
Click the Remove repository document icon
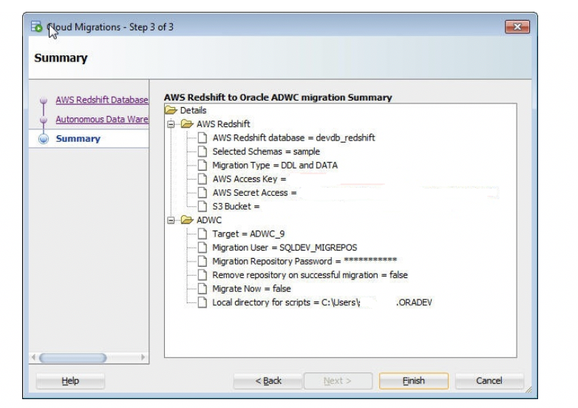click(x=202, y=274)
